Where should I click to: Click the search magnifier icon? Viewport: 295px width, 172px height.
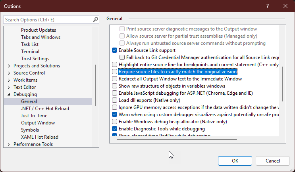click(x=95, y=19)
